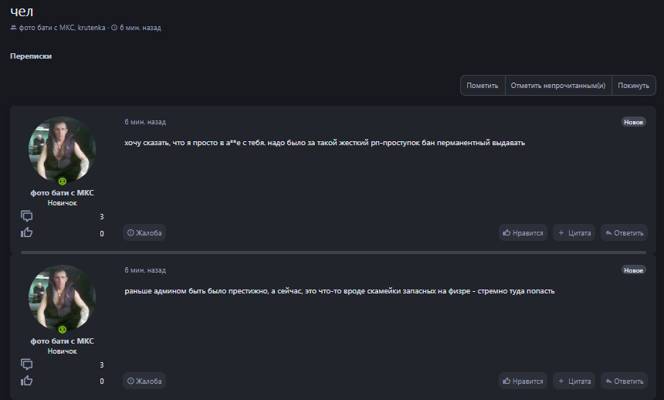Quote the first message using Цитата
664x400 pixels.
[x=574, y=232]
